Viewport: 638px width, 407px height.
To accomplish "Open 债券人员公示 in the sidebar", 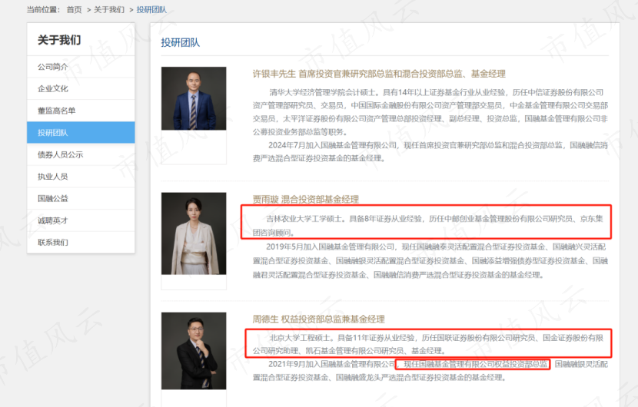I will point(81,154).
